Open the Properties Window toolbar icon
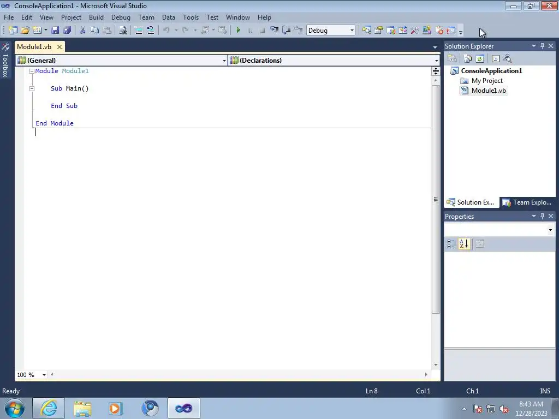 pos(379,31)
